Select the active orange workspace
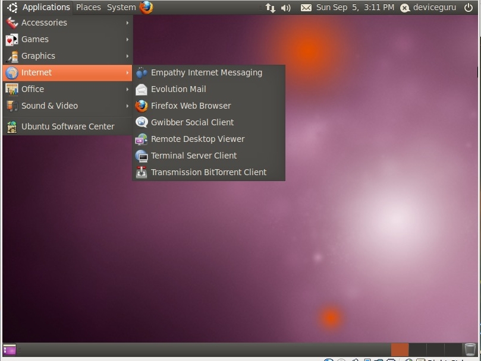 pos(400,350)
